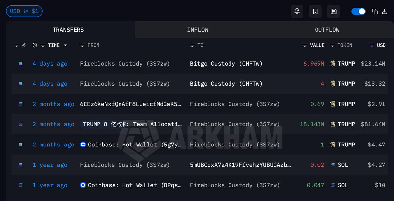394x201 pixels.
Task: Click the copy icon in top toolbar
Action: tap(375, 11)
